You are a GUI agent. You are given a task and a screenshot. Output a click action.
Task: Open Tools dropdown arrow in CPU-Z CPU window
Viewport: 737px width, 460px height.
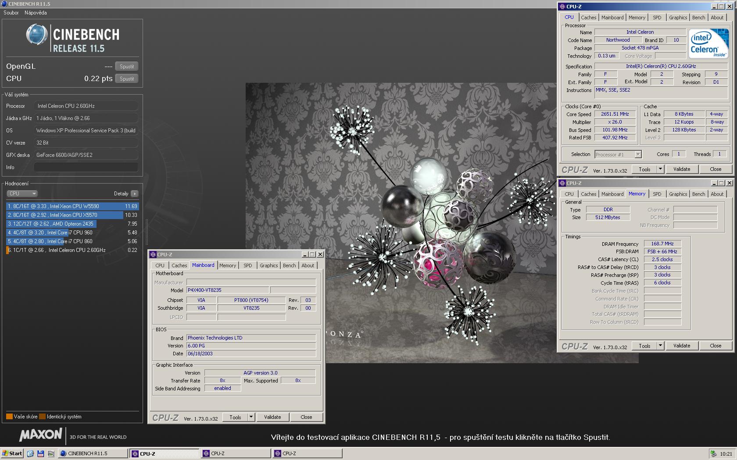point(660,169)
